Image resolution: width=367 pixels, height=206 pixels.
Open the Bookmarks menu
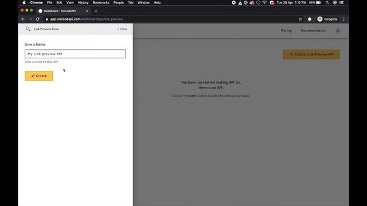[101, 2]
